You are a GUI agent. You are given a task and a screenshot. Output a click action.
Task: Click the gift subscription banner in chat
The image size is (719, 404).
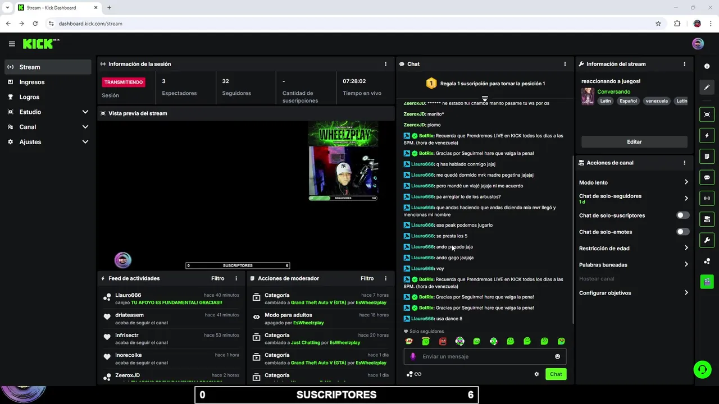click(x=485, y=84)
